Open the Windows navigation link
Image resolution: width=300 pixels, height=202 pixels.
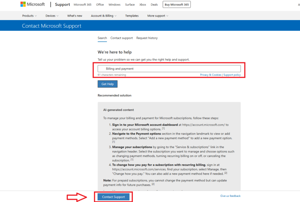tap(114, 4)
